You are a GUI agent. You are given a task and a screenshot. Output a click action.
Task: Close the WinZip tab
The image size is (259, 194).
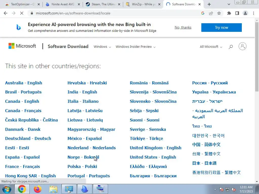pyautogui.click(x=159, y=4)
